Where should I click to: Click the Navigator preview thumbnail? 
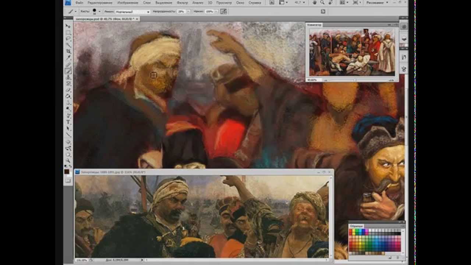pos(352,52)
